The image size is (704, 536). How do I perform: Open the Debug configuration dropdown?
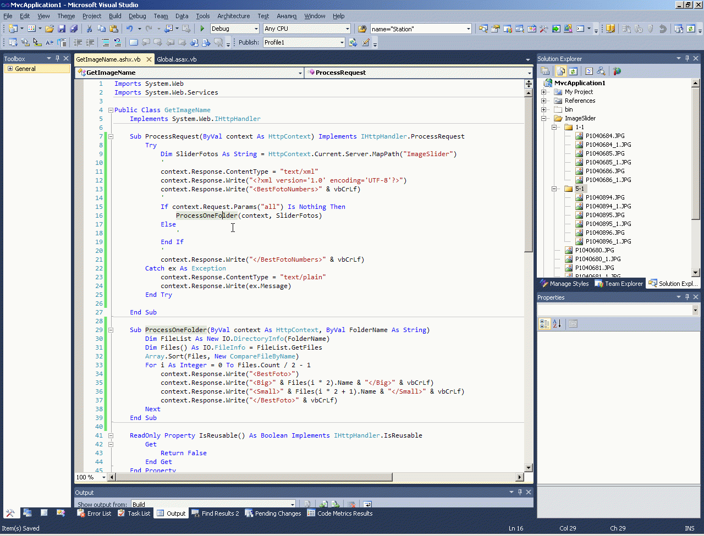pyautogui.click(x=256, y=29)
